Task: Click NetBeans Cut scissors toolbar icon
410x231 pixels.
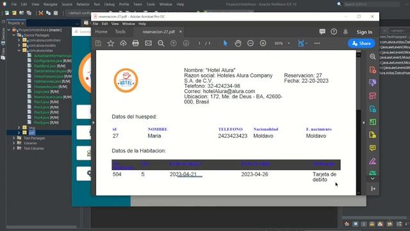Action: pyautogui.click(x=40, y=13)
